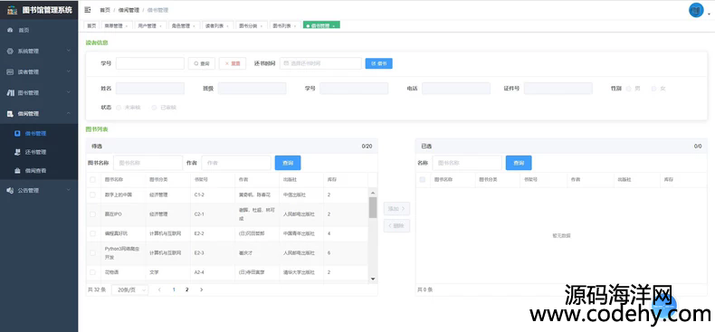Click the 删除 transfer button
This screenshot has width=715, height=332.
[396, 226]
